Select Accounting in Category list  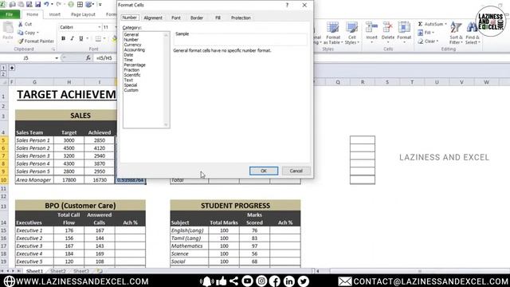tap(135, 49)
